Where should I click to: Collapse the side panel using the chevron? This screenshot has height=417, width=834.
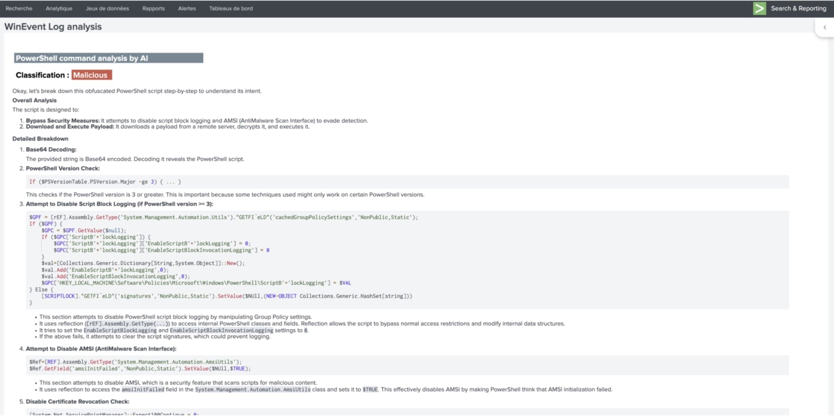coord(824,28)
